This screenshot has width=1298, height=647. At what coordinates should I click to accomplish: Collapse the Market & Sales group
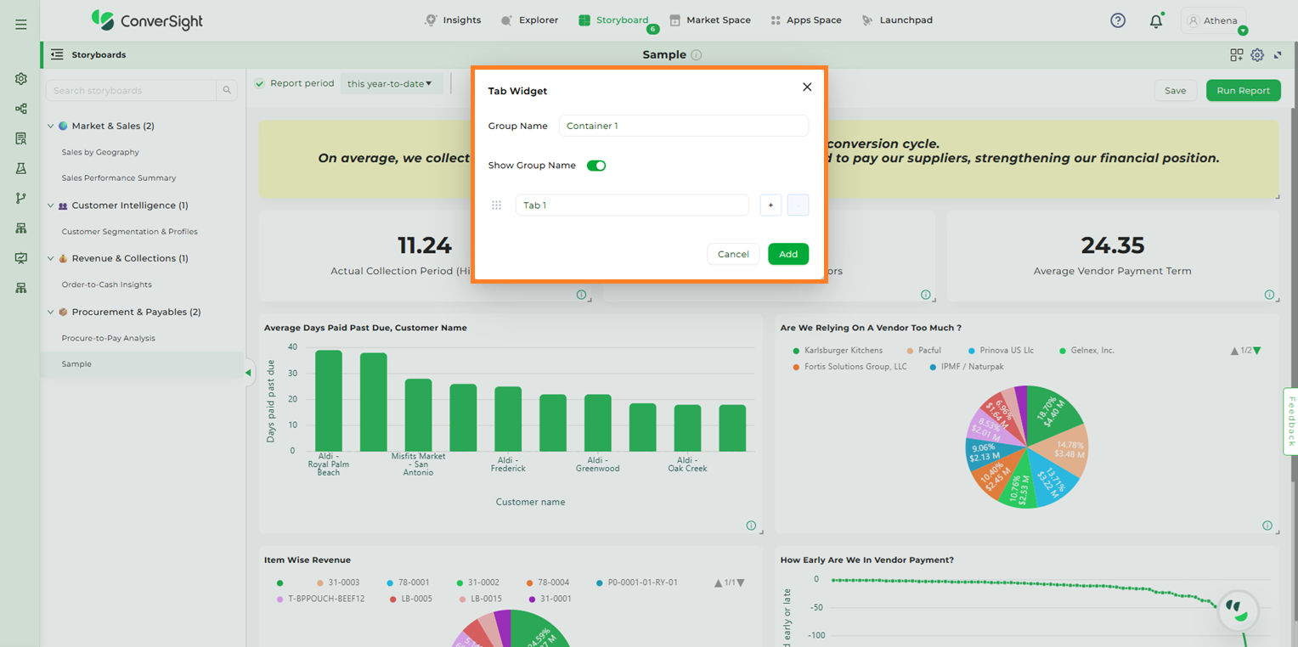50,127
